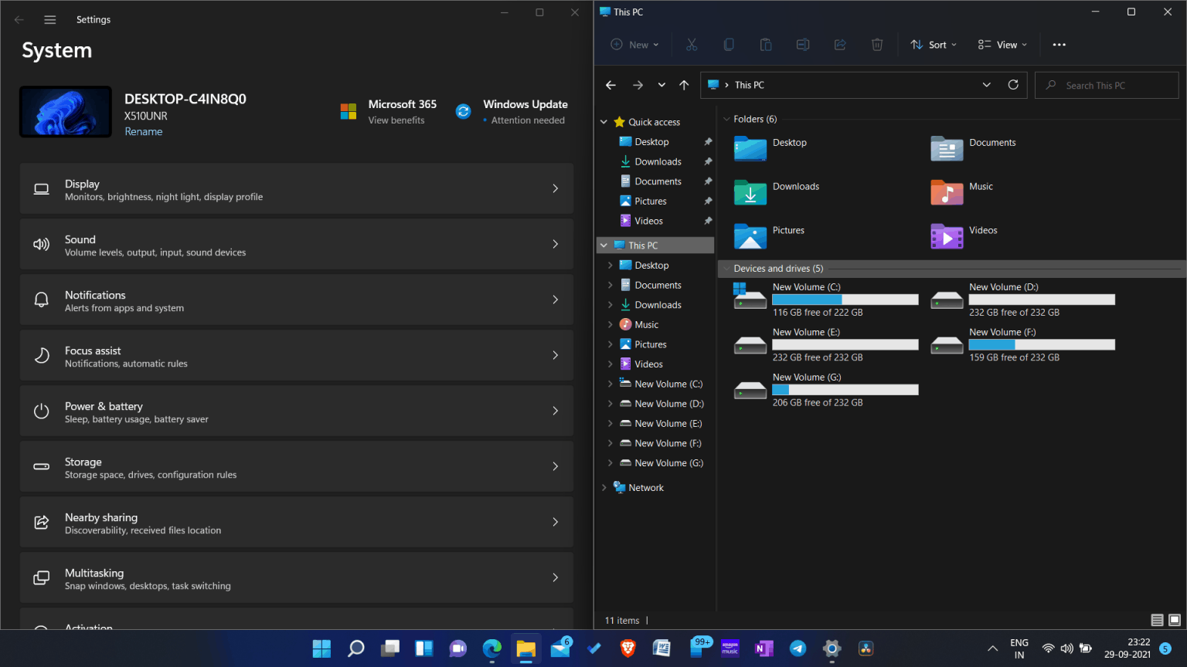The height and width of the screenshot is (667, 1187).
Task: Click the Copy icon in File Explorer
Action: pos(729,44)
